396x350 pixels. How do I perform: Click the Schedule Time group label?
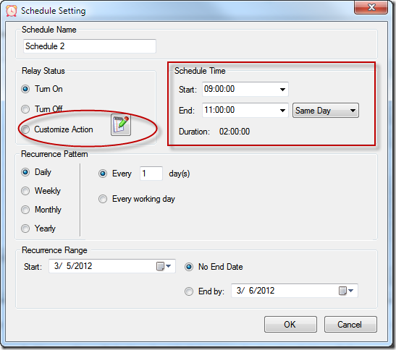point(200,71)
